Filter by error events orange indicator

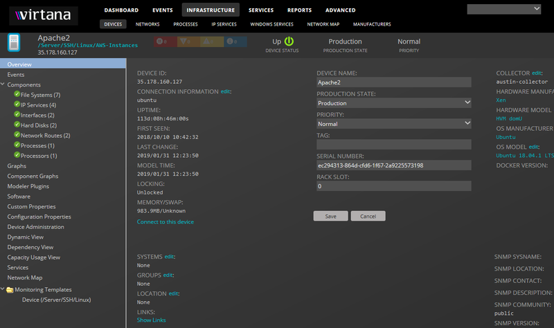click(188, 42)
